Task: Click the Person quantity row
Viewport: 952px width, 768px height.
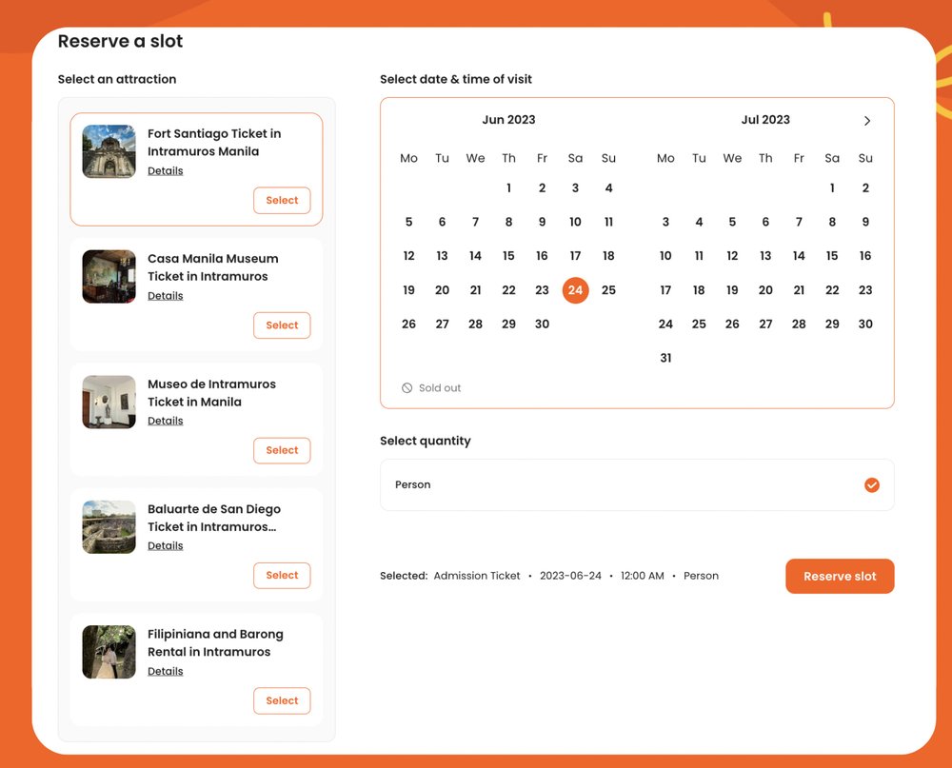Action: 638,484
